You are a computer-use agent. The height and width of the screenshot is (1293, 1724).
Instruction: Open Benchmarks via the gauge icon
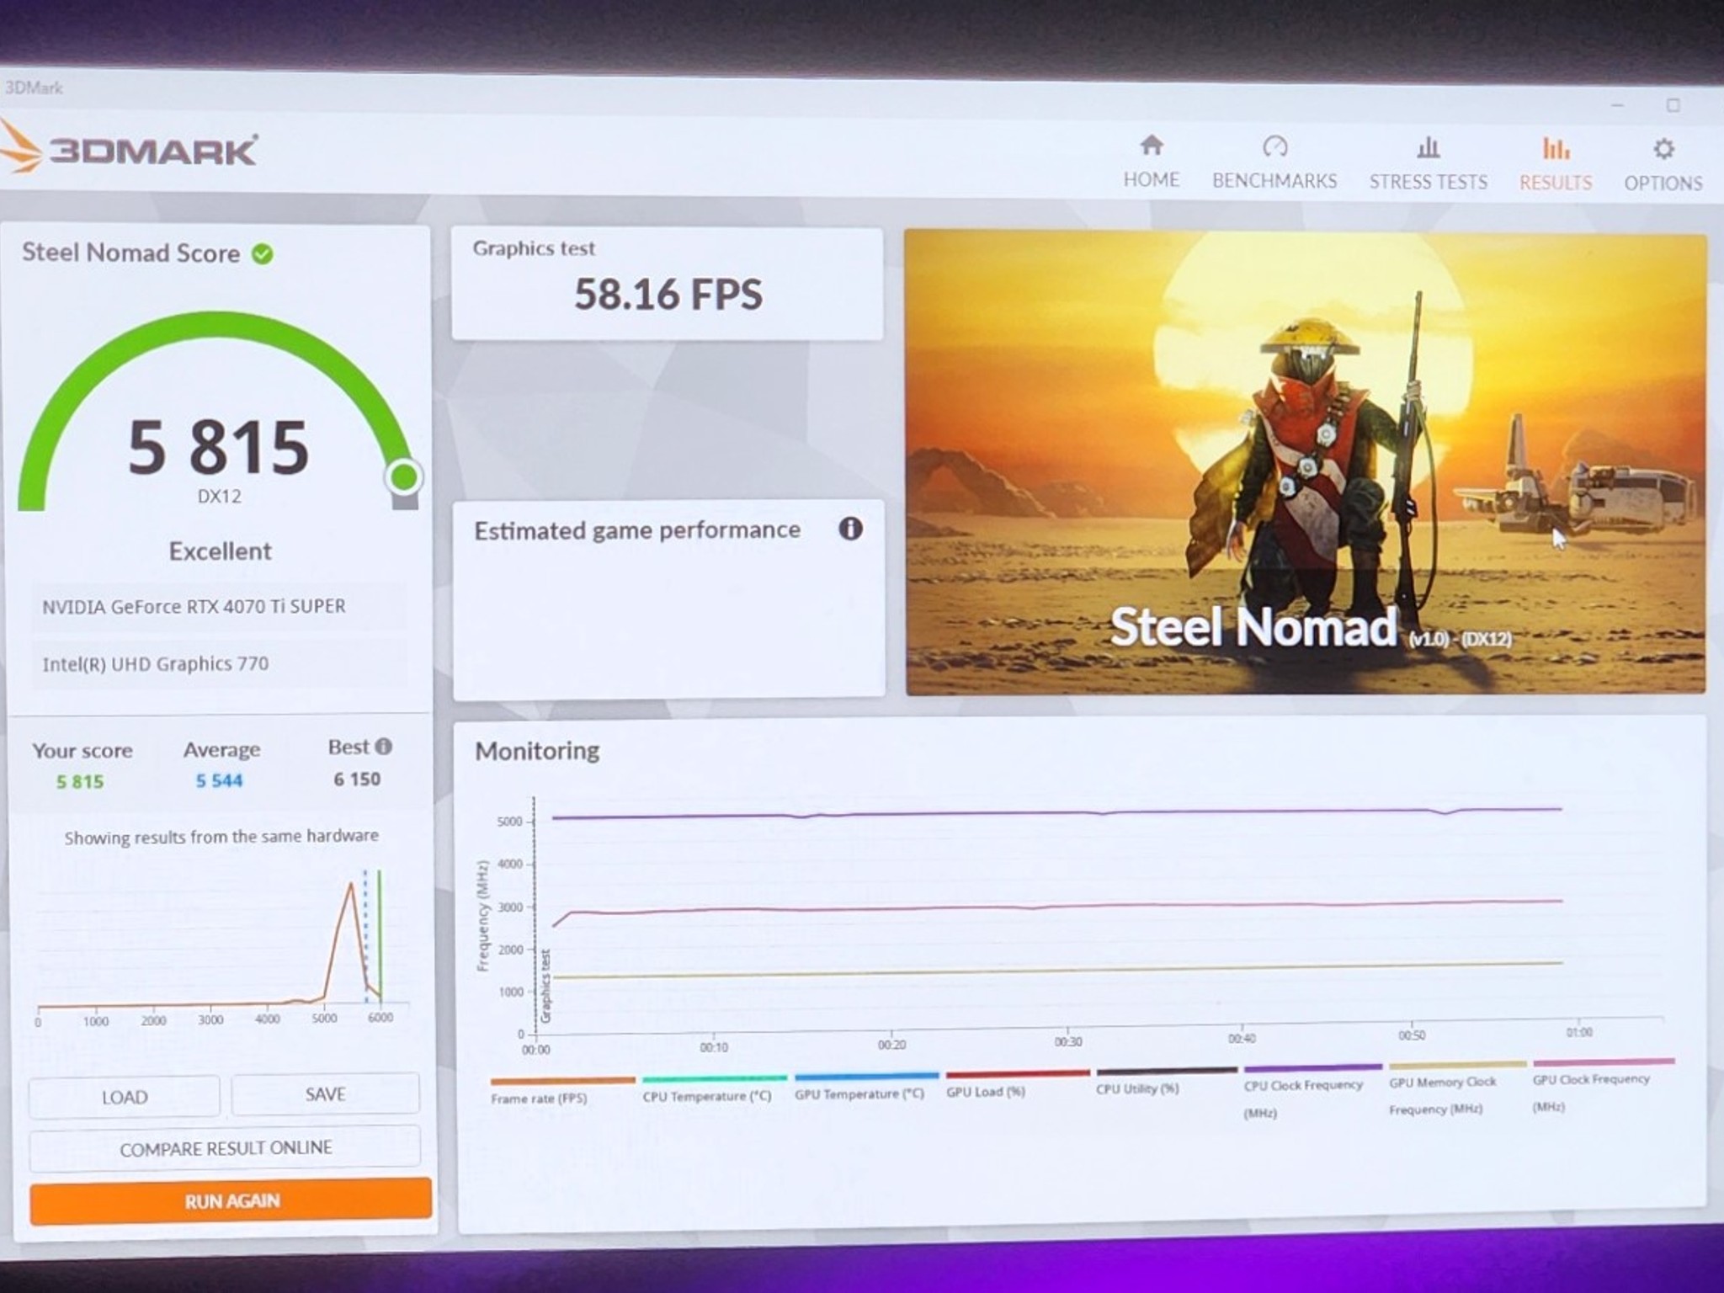coord(1274,147)
